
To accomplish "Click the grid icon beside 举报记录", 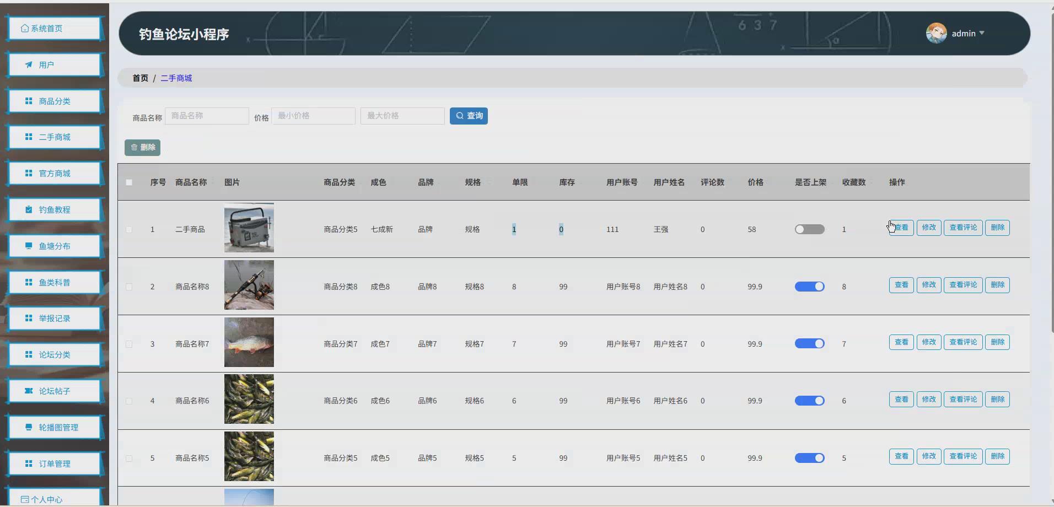I will 29,318.
